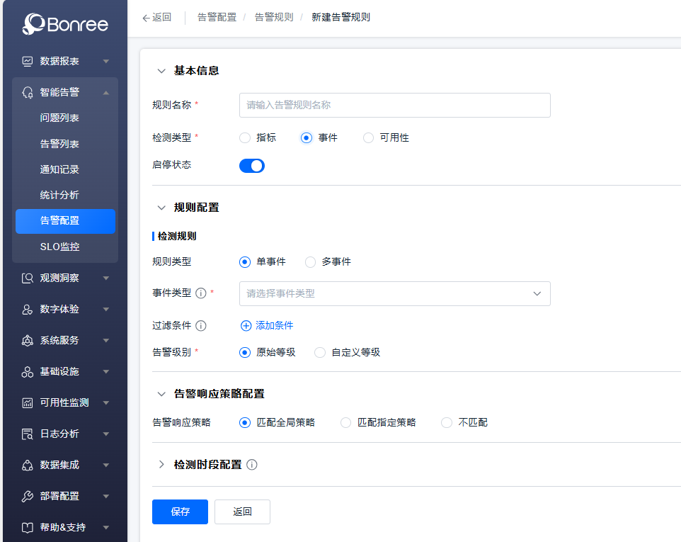Click the 添加条件 link
The image size is (681, 542).
click(x=267, y=326)
